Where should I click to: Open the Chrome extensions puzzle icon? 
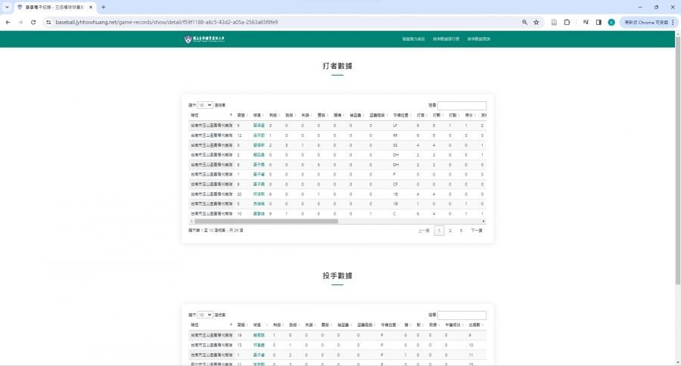click(x=567, y=22)
